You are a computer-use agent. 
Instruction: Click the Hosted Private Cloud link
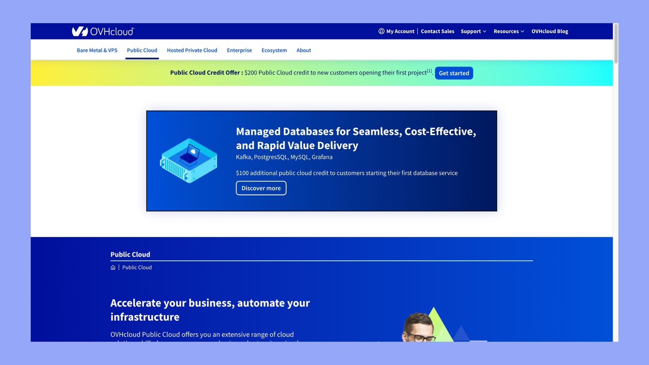(x=192, y=49)
